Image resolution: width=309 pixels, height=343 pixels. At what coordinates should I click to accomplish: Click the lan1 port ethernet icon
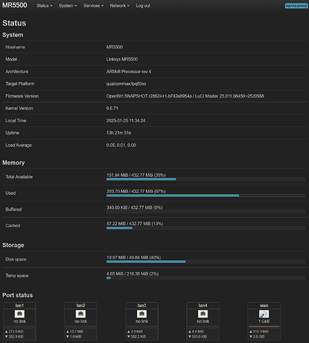click(20, 314)
